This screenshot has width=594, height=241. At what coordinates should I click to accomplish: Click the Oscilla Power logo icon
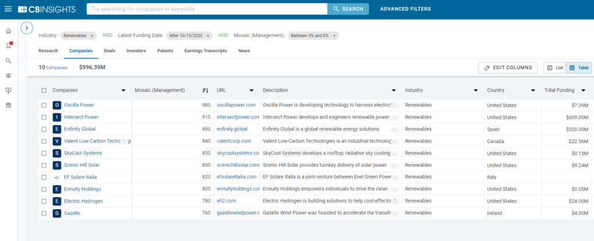point(57,105)
